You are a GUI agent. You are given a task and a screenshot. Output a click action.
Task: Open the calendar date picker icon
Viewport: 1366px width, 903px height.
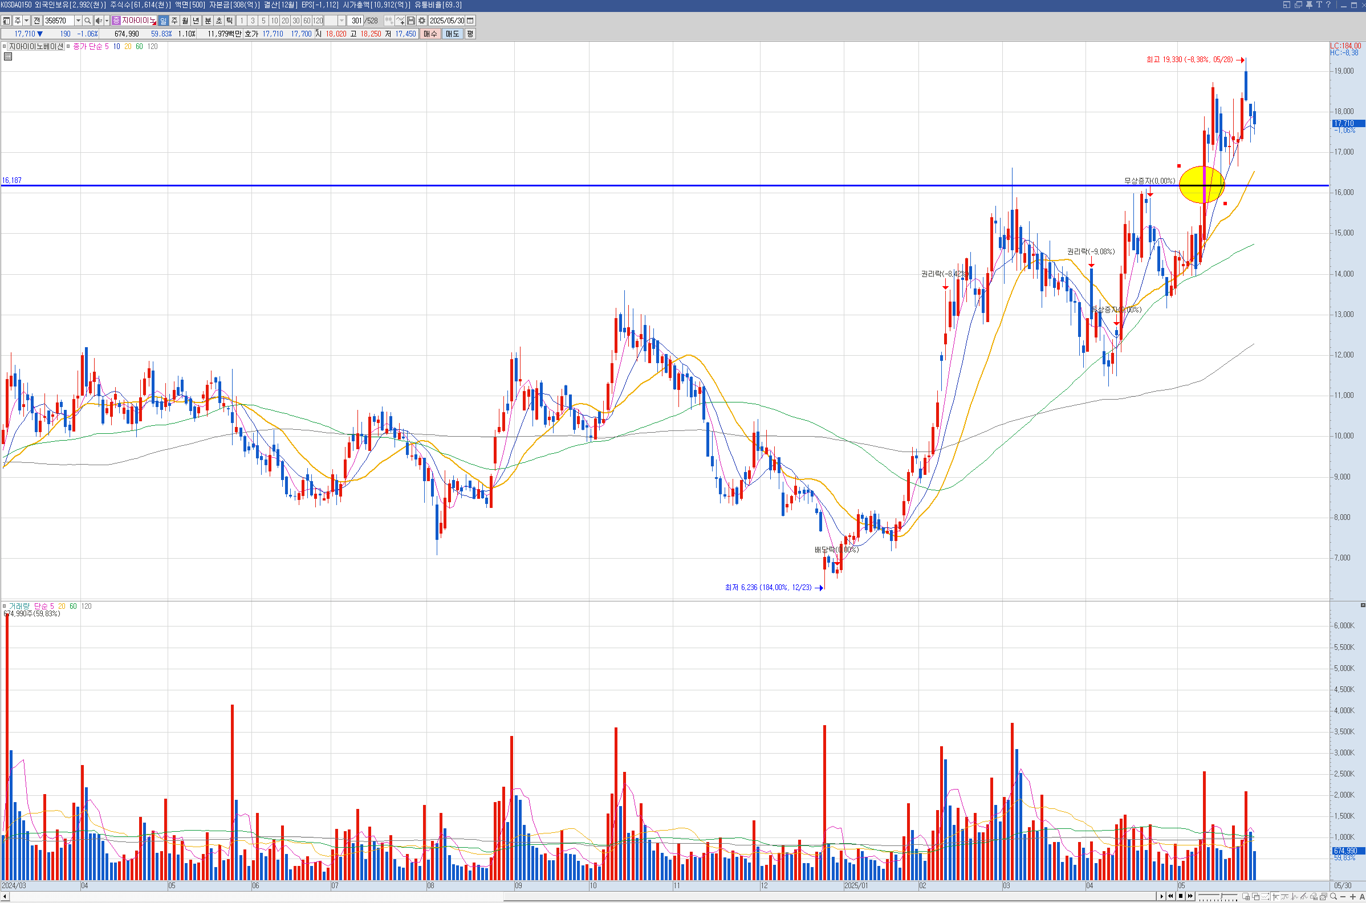470,21
